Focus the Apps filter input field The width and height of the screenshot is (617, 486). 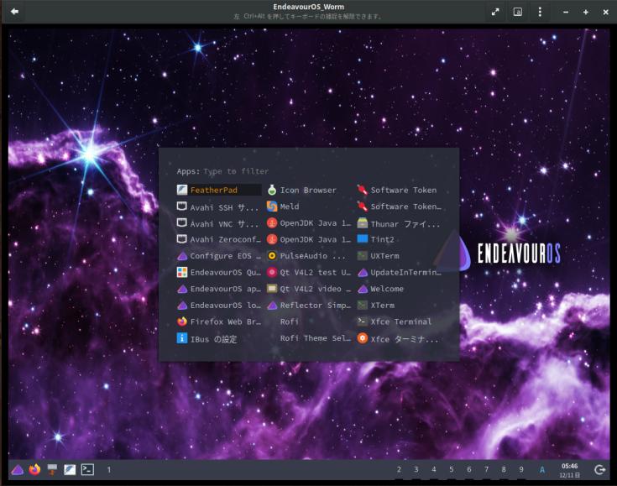point(322,171)
